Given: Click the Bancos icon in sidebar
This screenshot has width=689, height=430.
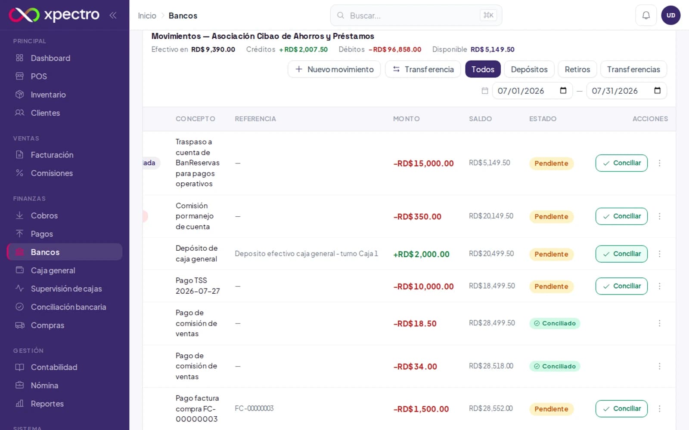Looking at the screenshot, I should [x=19, y=252].
